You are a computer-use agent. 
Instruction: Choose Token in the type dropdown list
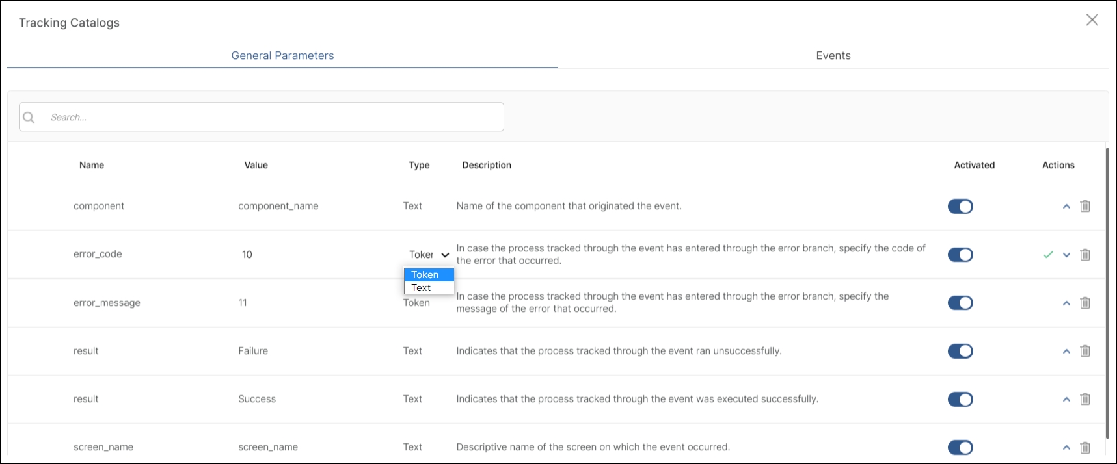[429, 275]
